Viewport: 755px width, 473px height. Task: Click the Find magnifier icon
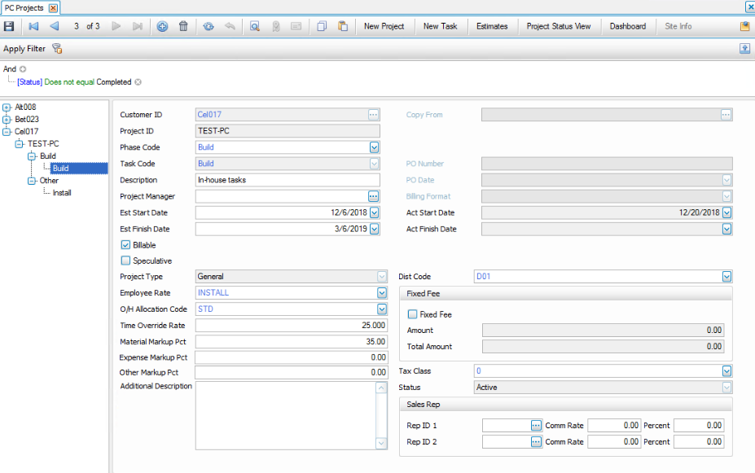coord(254,26)
